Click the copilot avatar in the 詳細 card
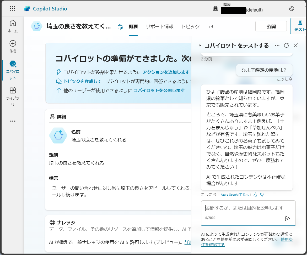307x255 pixels. [x=58, y=135]
